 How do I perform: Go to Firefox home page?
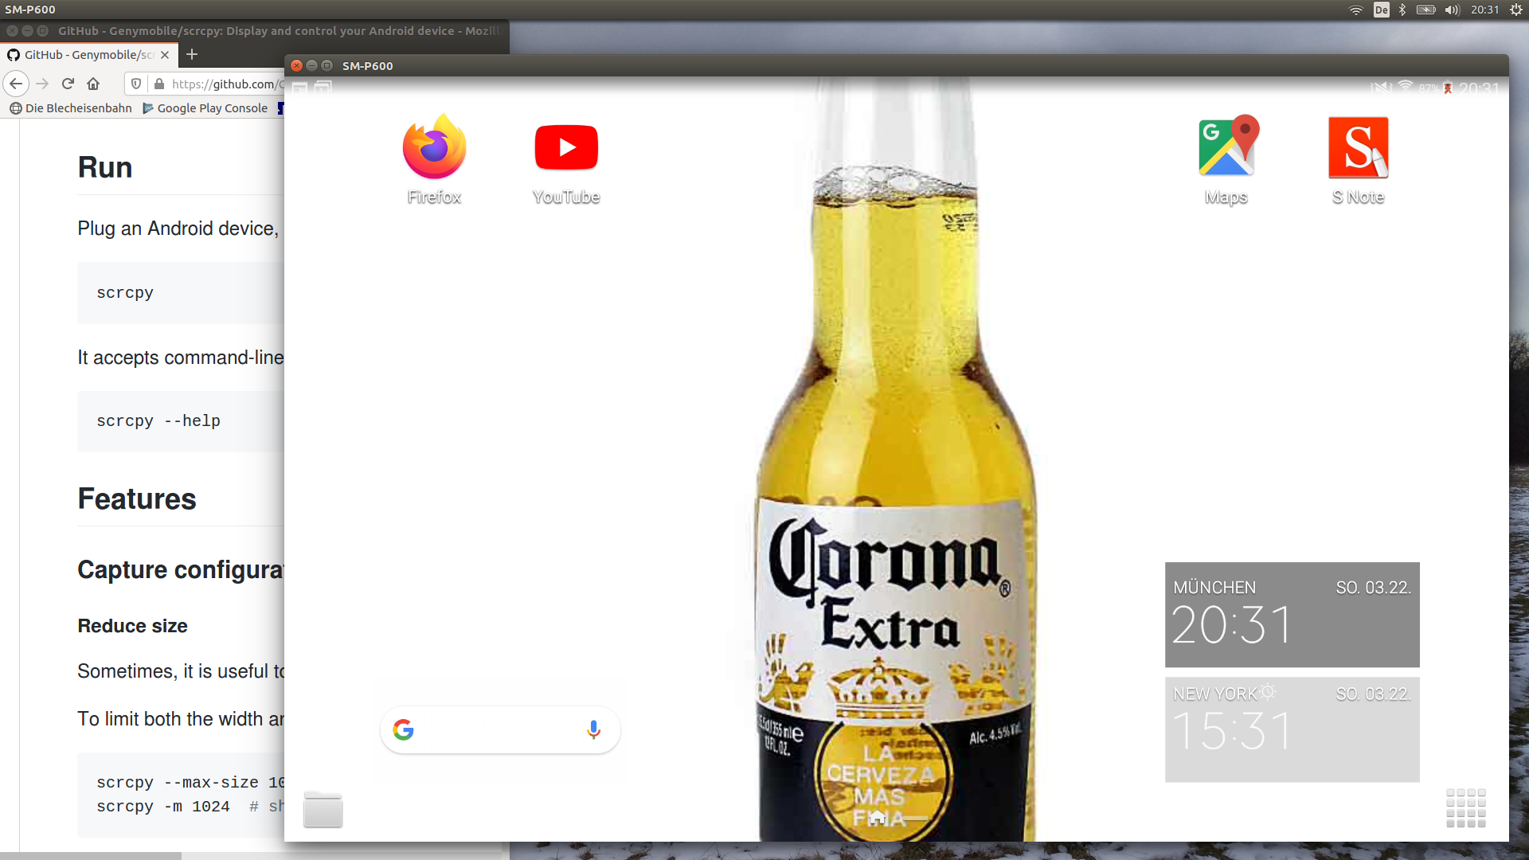(x=93, y=84)
